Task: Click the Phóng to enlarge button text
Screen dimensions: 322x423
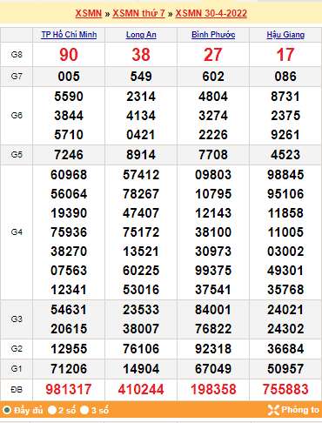Action: 300,410
